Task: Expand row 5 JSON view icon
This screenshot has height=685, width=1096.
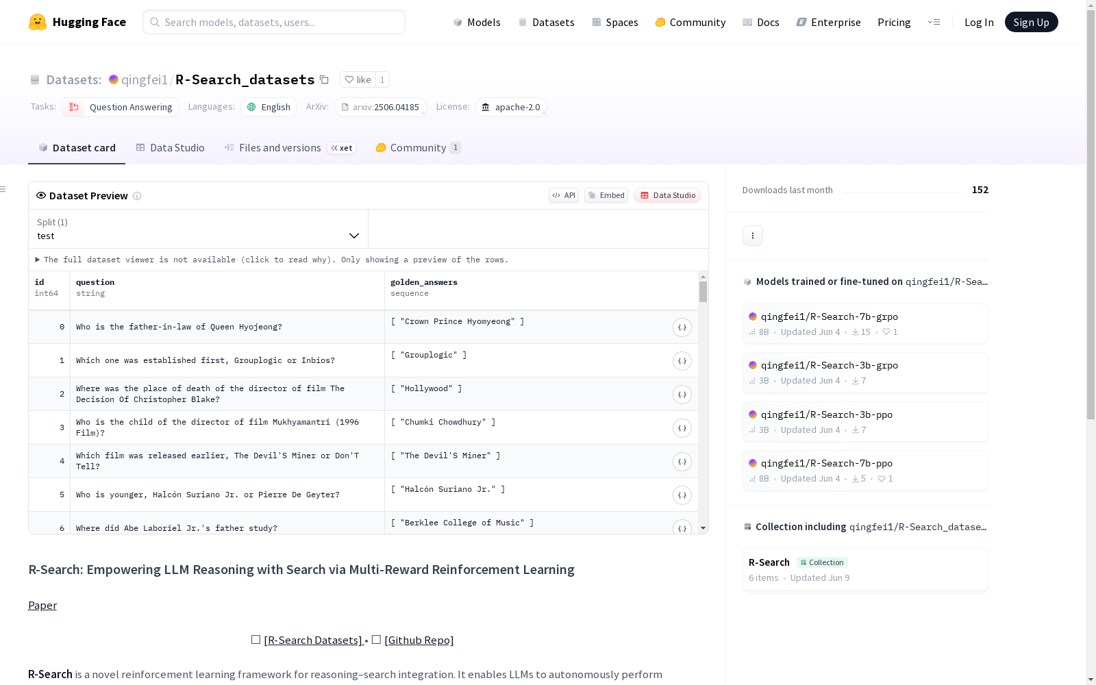Action: [x=682, y=495]
